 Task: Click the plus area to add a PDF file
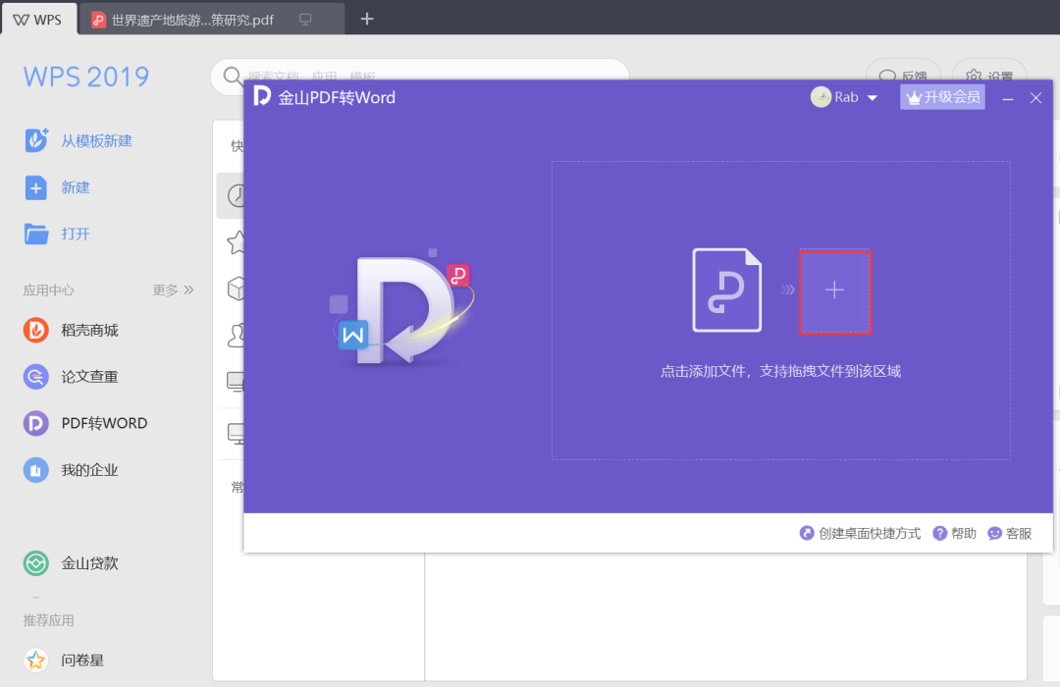834,291
